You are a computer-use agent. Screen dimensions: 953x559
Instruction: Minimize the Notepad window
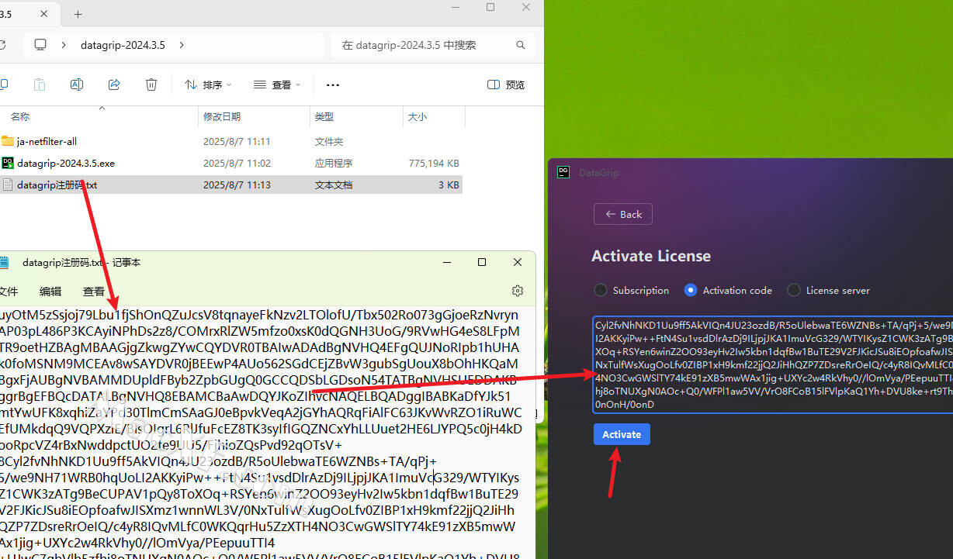pos(447,263)
